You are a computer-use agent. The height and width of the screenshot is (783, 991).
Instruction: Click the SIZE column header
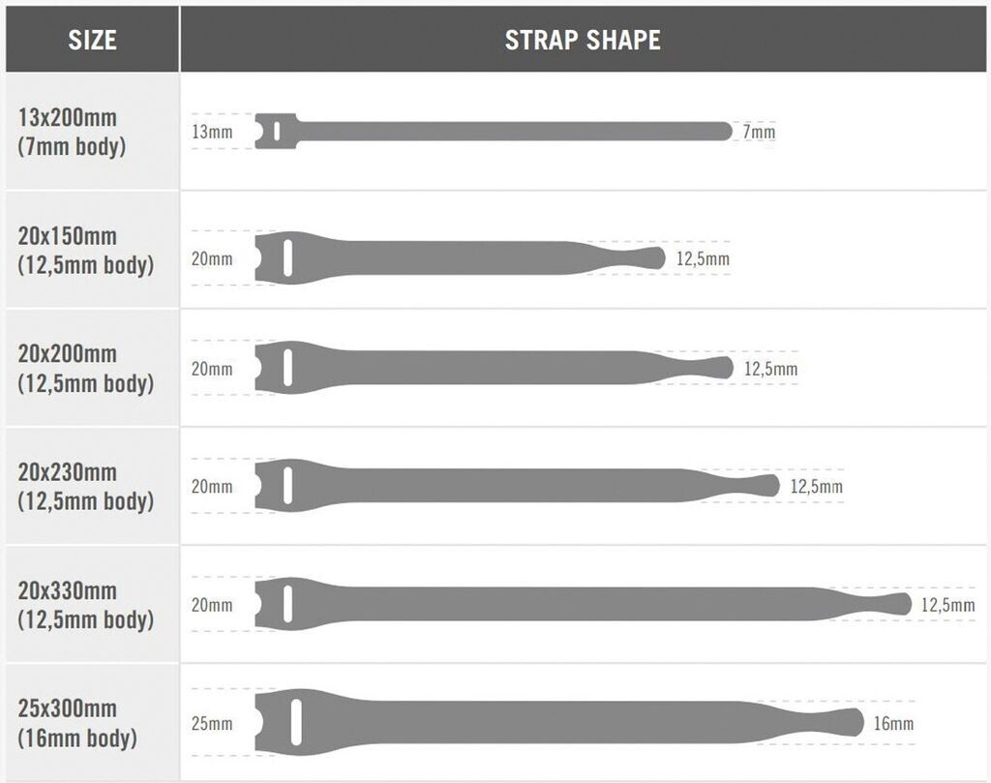93,40
